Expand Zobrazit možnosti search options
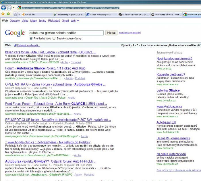 (x=28, y=45)
